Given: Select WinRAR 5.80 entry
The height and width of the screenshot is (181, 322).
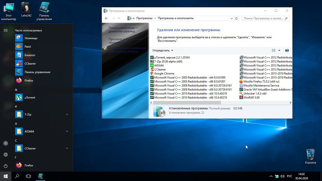Looking at the screenshot, I should pos(250,97).
